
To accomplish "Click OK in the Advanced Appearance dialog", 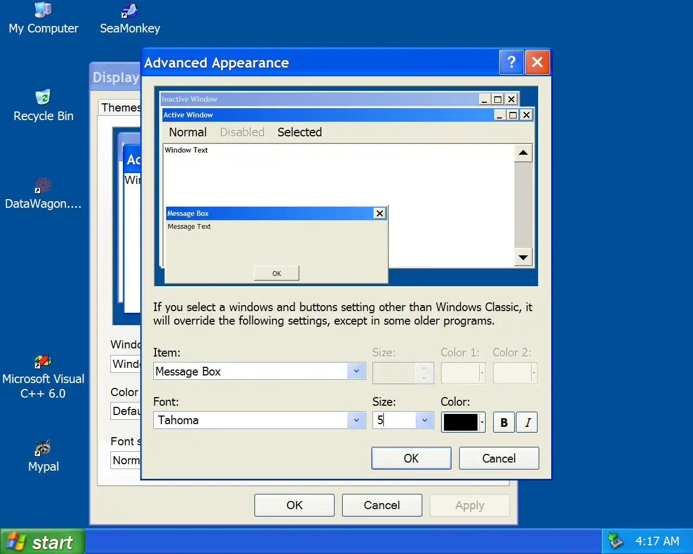I will (411, 458).
